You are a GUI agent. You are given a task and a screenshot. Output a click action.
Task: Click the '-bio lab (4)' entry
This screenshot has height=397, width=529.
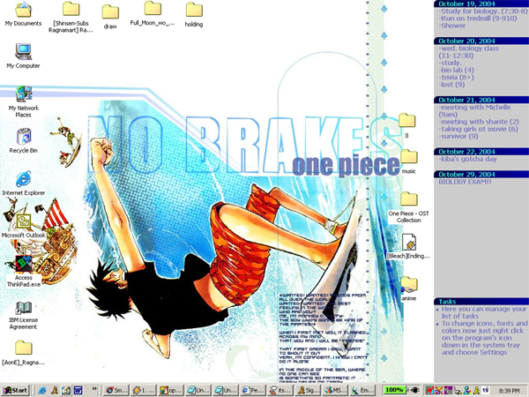[x=457, y=71]
